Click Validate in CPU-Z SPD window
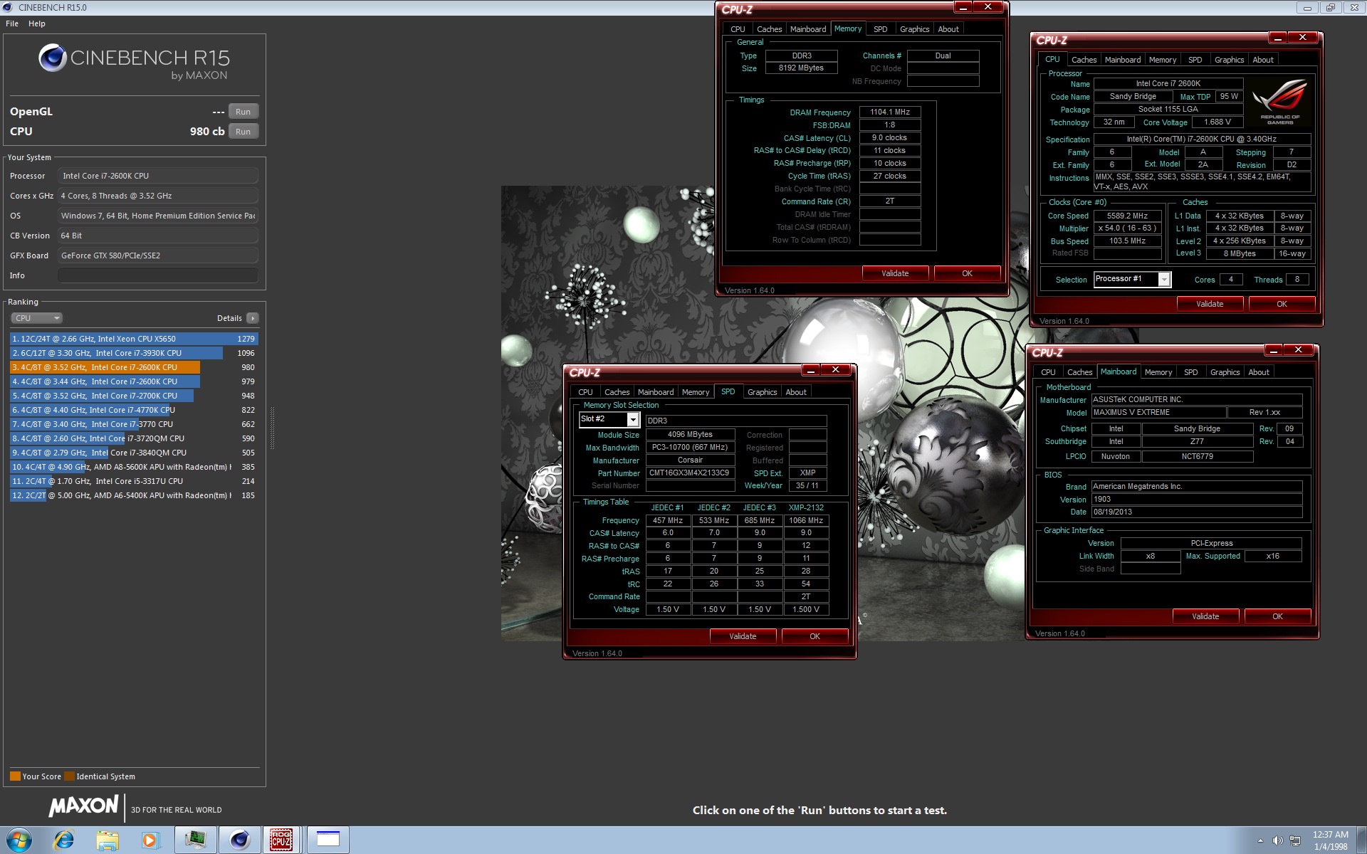Viewport: 1367px width, 854px height. pyautogui.click(x=743, y=636)
